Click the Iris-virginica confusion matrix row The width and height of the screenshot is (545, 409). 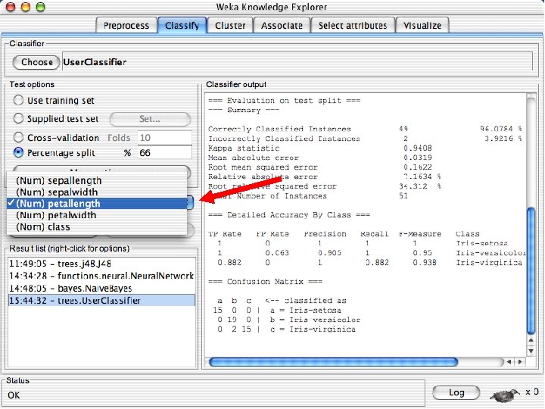pos(285,329)
